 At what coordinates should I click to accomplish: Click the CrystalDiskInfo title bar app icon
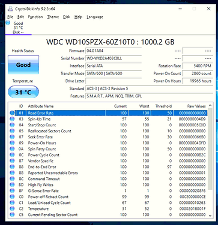(x=10, y=9)
